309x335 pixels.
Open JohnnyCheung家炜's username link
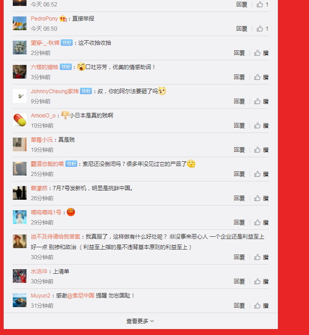click(55, 91)
